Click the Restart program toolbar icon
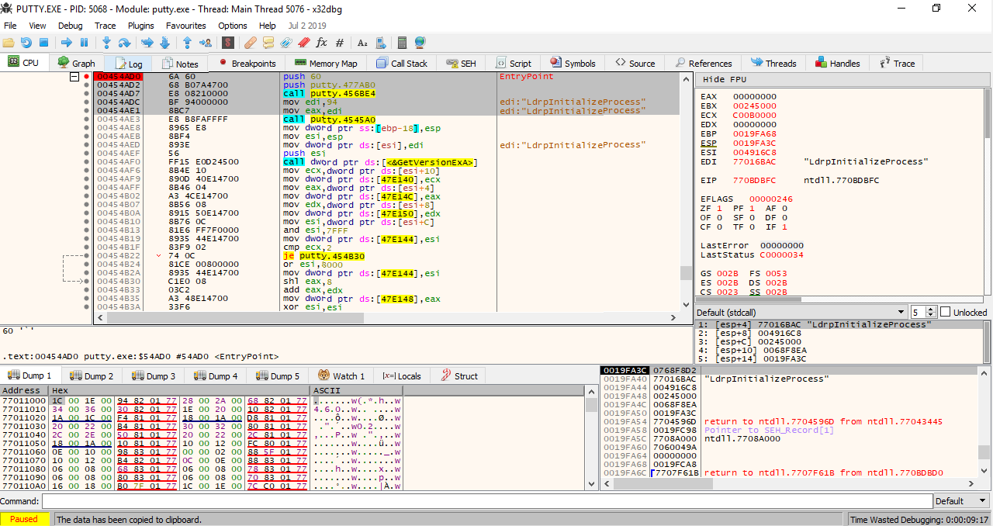Screen dimensions: 993x526 coord(26,43)
